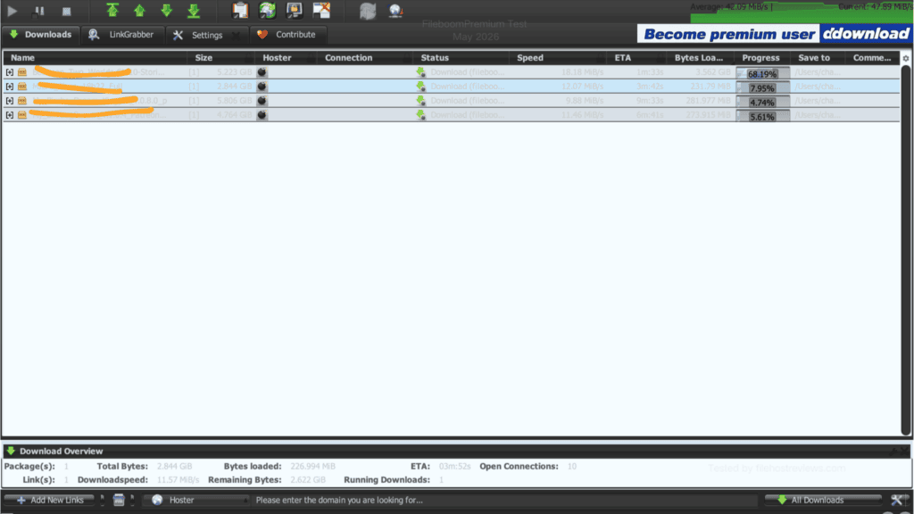Open the Contribute tab
The width and height of the screenshot is (914, 514).
[x=287, y=35]
